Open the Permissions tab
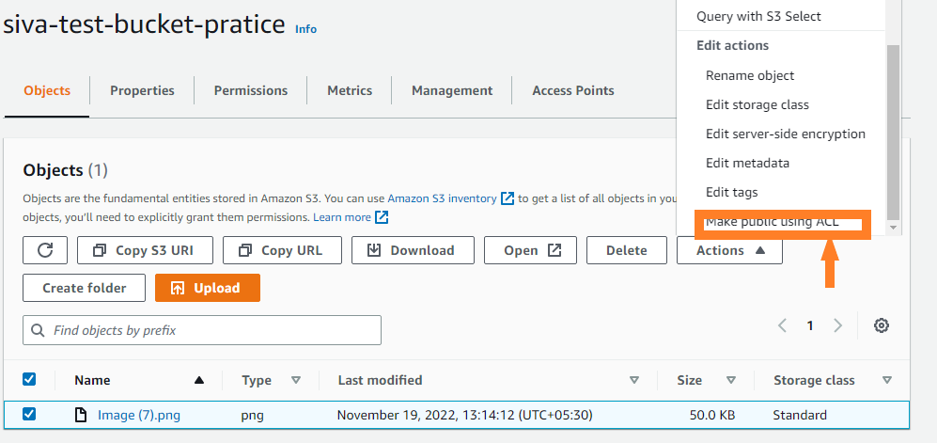This screenshot has height=443, width=937. tap(251, 91)
